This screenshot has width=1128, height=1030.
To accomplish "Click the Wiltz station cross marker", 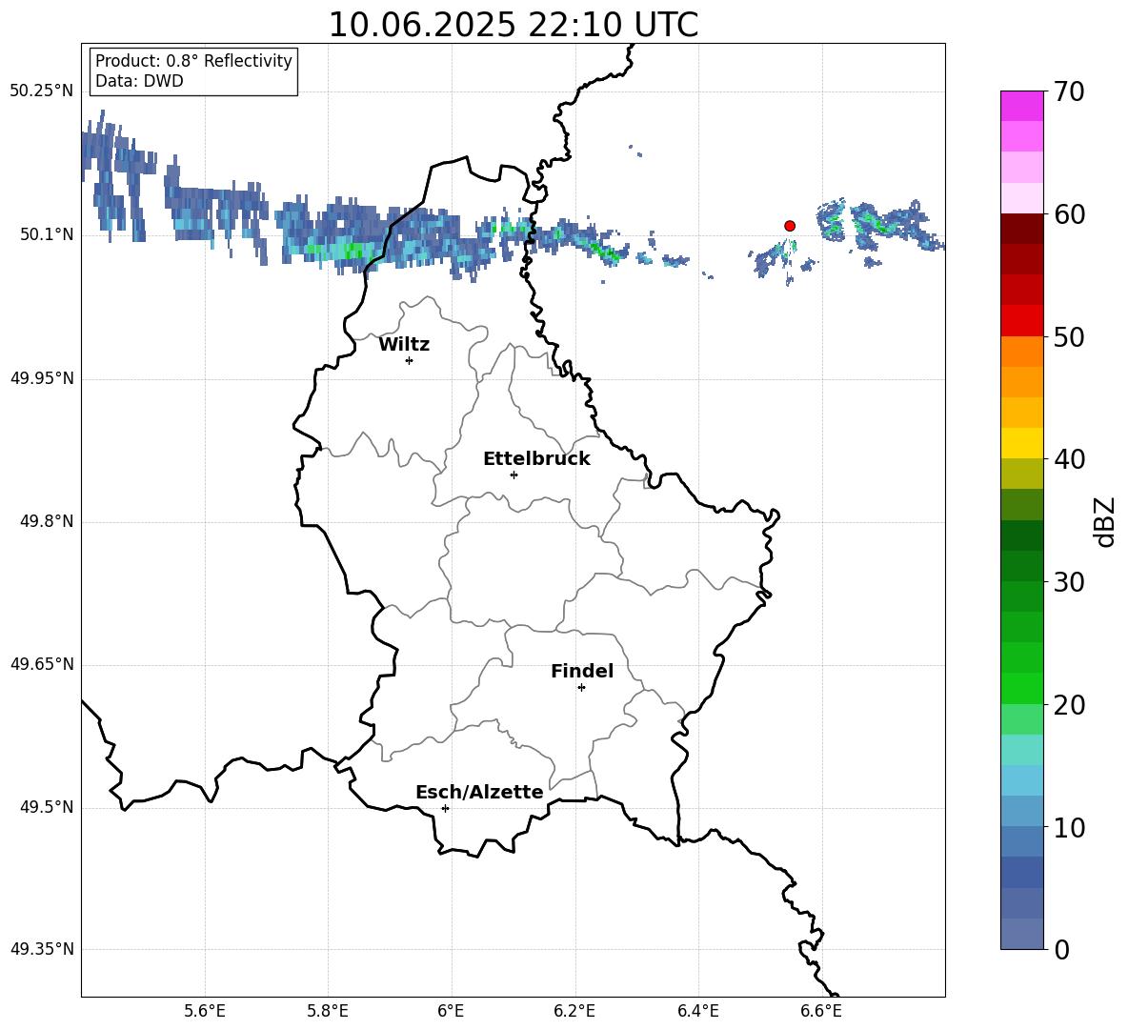I will [409, 360].
